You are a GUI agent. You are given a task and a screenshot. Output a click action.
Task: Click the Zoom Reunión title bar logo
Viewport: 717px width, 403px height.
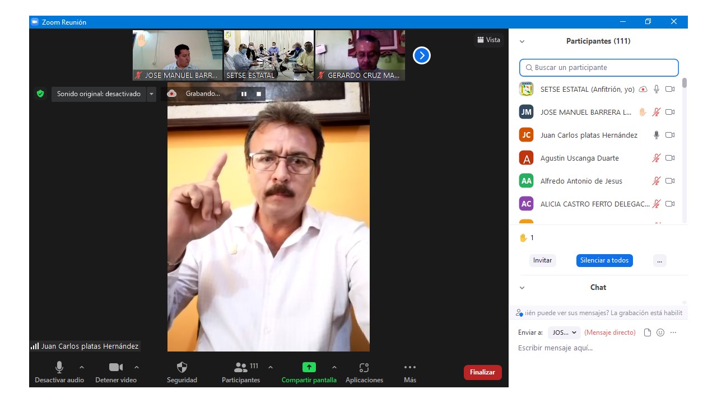(x=35, y=22)
